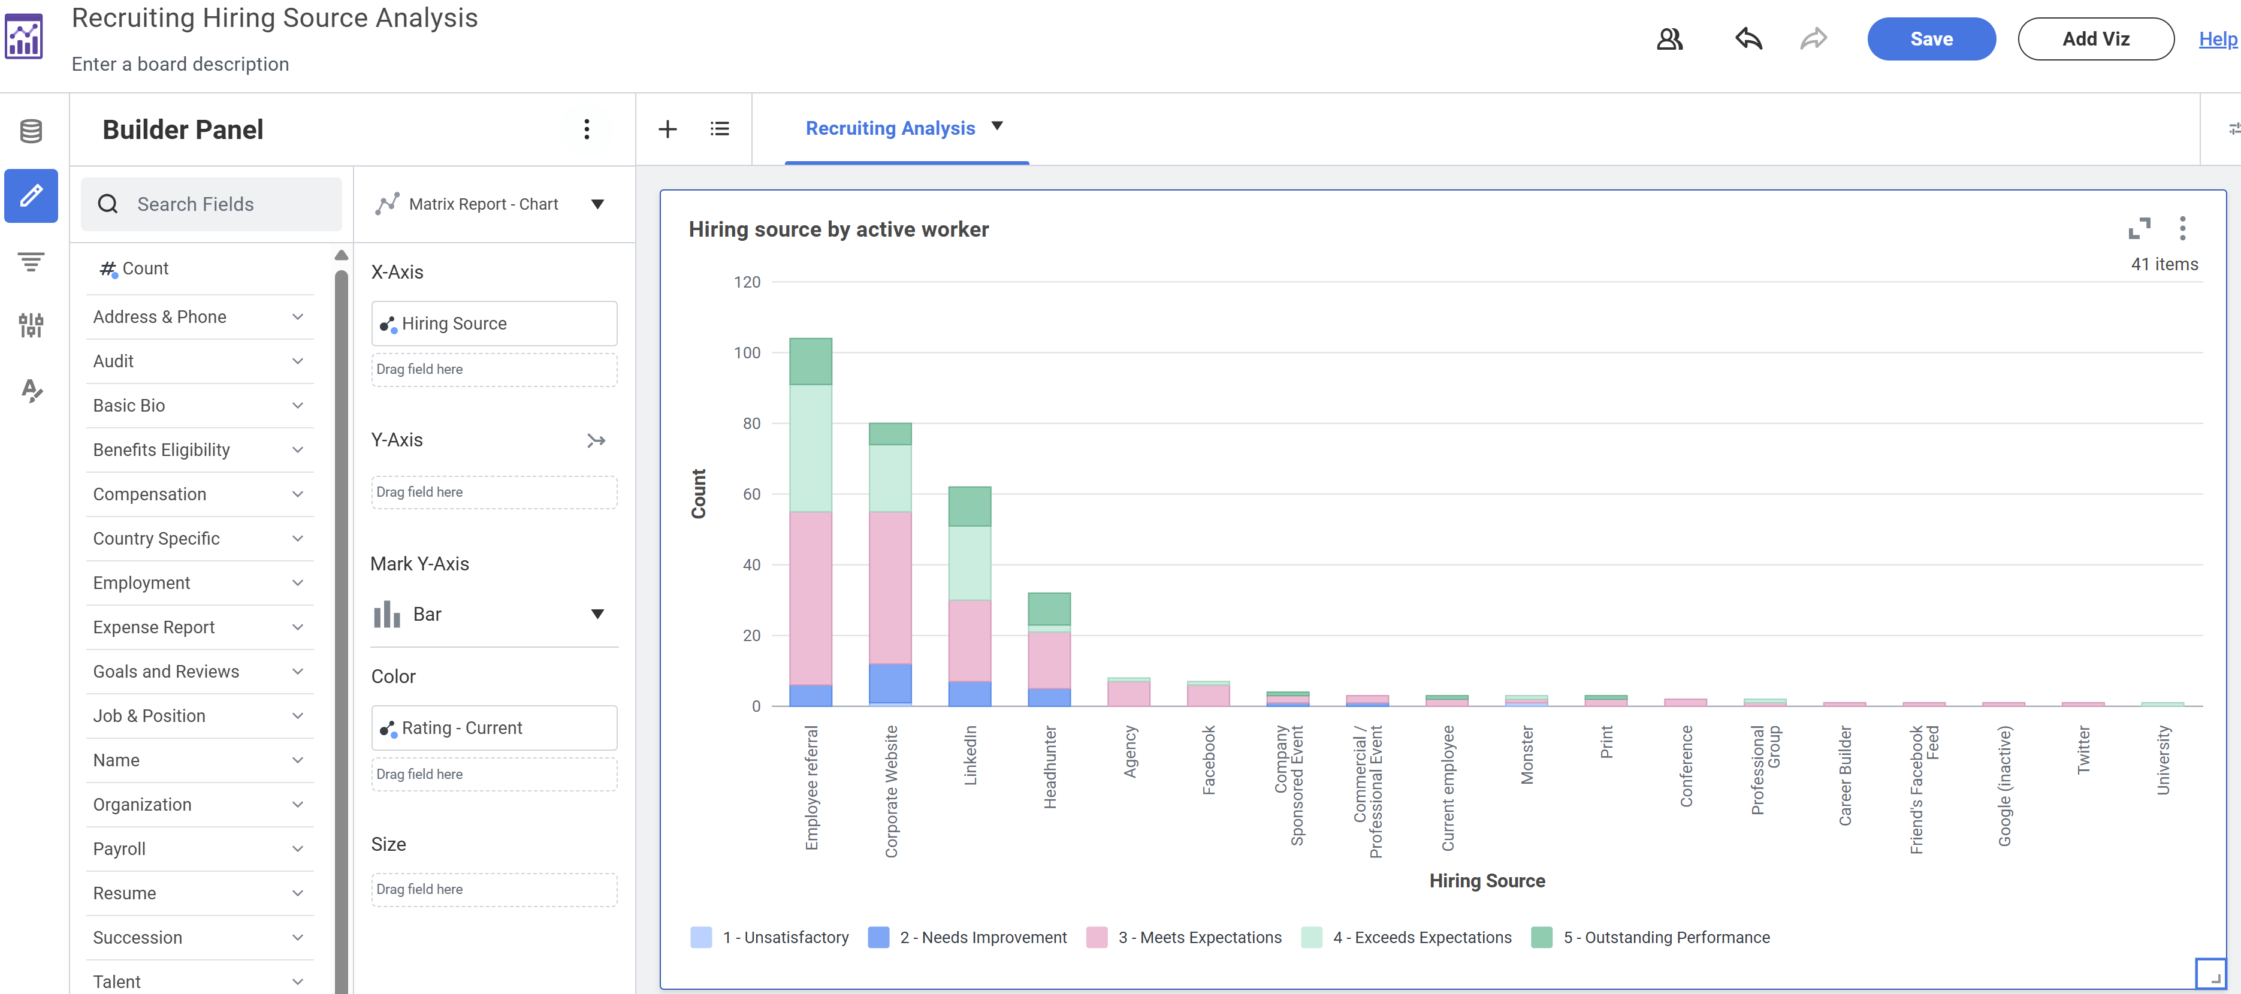Image resolution: width=2241 pixels, height=994 pixels.
Task: Click the Rating - Current color field
Action: 494,729
